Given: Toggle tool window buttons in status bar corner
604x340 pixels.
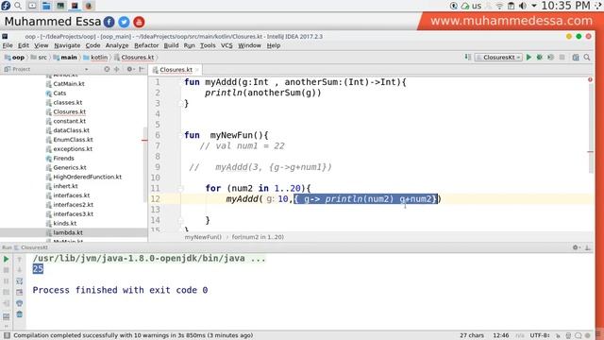Looking at the screenshot, I should [7, 335].
